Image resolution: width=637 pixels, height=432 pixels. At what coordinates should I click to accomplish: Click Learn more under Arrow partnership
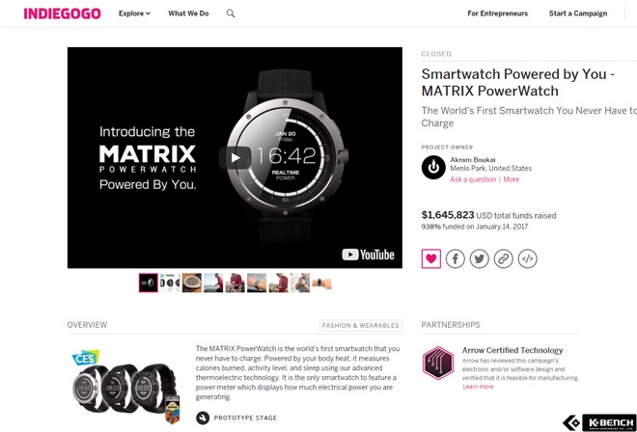tap(478, 387)
